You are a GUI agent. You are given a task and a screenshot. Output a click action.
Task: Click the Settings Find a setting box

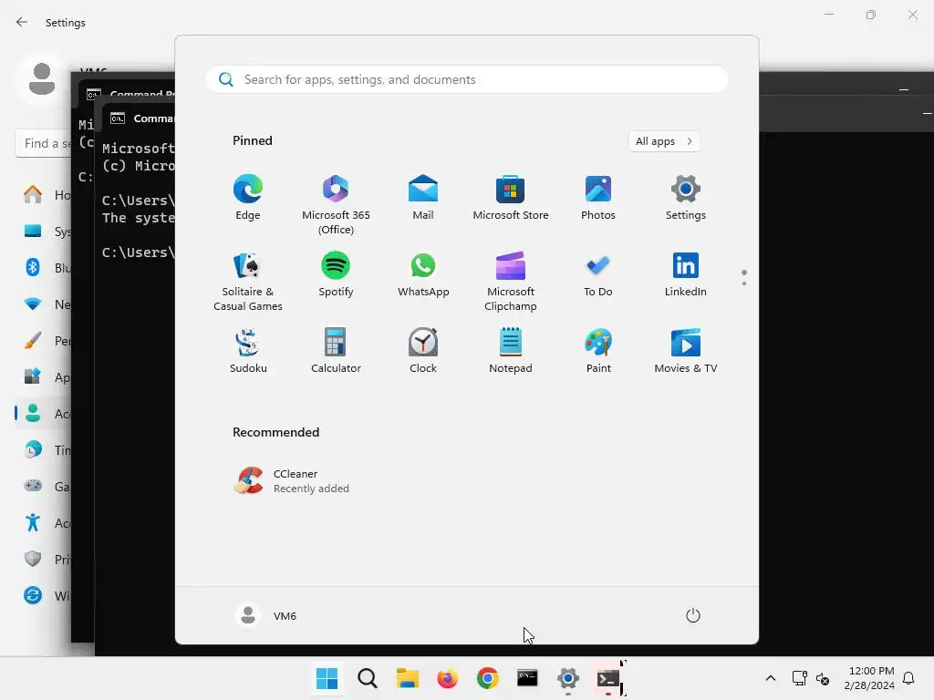click(x=43, y=143)
